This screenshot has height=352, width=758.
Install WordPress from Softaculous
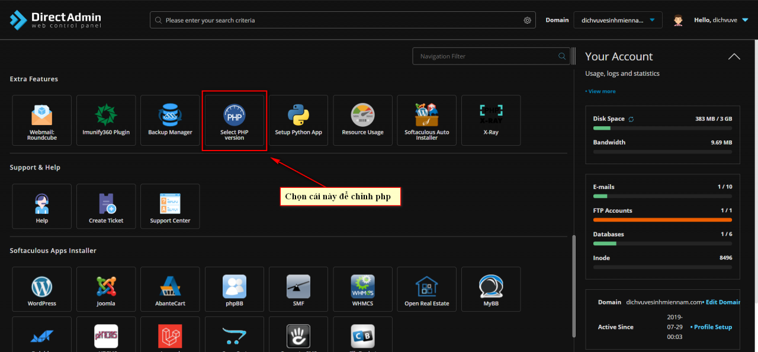(42, 289)
